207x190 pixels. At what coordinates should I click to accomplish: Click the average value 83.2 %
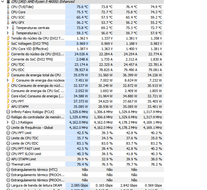tap(156, 143)
